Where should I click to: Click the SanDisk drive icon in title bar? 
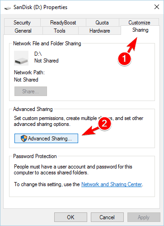point(8,8)
